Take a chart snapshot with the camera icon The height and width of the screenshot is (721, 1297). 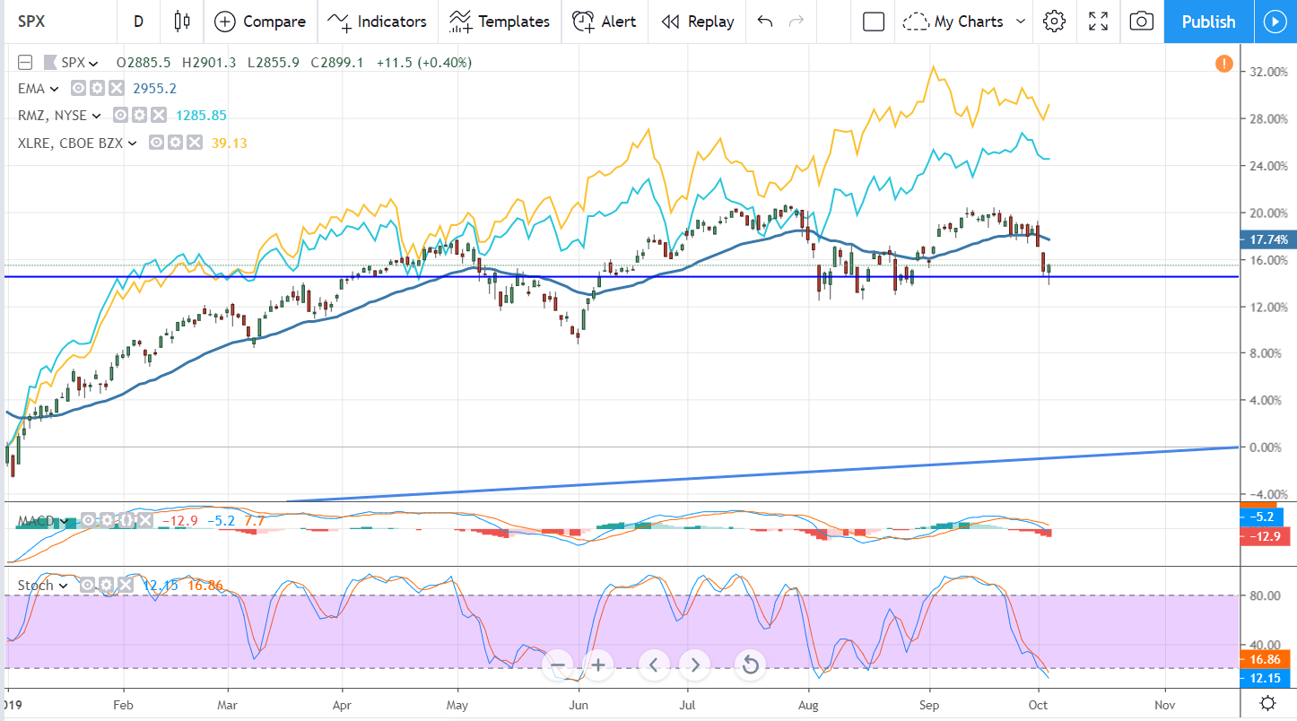point(1141,22)
